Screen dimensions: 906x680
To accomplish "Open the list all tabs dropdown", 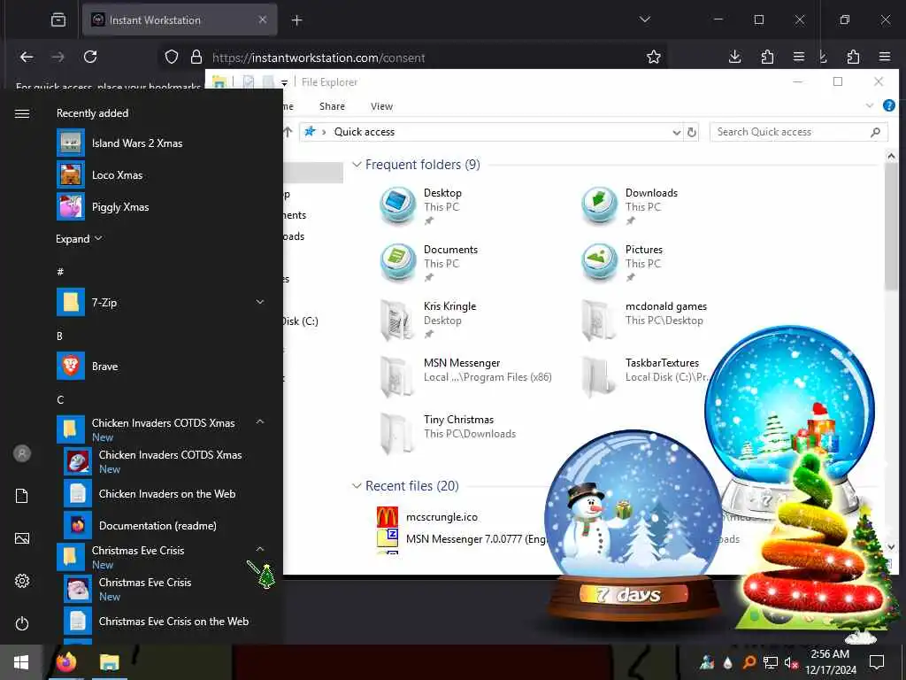I will click(645, 19).
